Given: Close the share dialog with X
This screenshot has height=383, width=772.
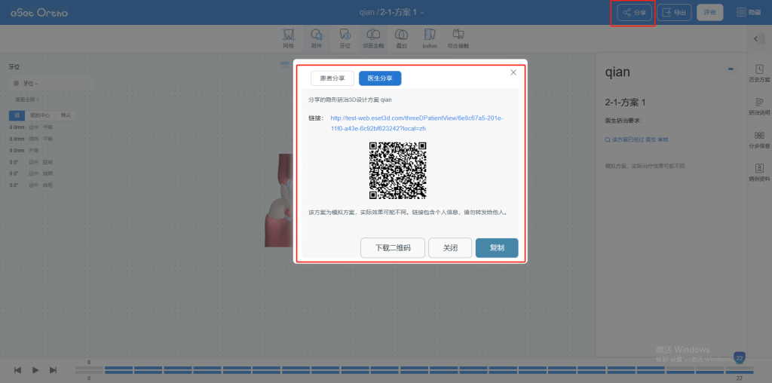Looking at the screenshot, I should 513,72.
